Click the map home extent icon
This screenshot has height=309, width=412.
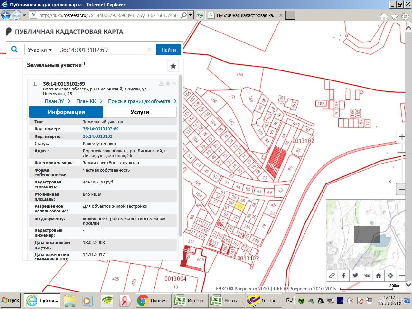coord(379,275)
